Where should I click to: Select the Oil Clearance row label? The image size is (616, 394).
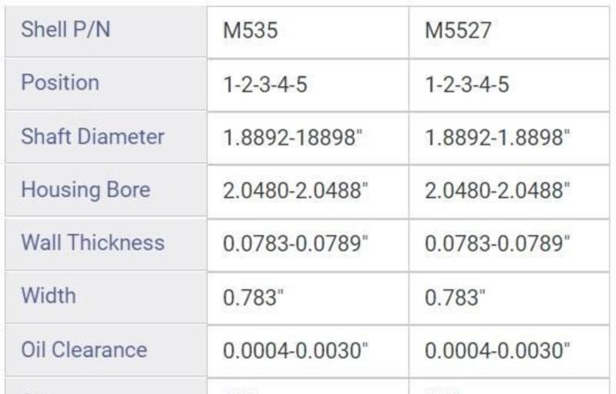84,349
